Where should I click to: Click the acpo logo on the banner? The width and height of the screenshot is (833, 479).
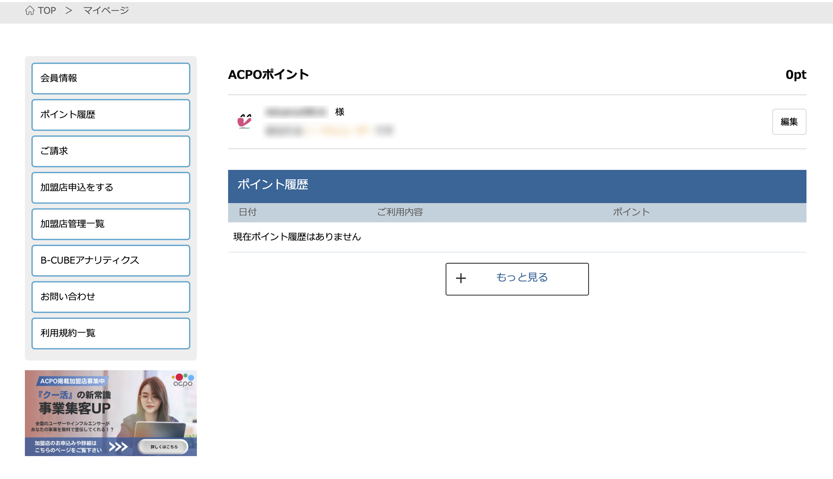183,380
